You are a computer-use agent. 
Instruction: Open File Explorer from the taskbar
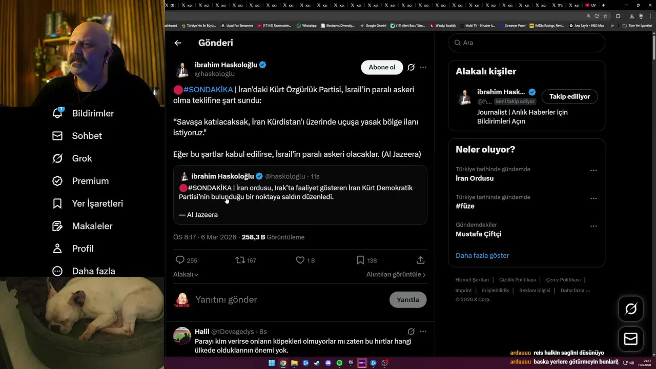[x=294, y=363]
